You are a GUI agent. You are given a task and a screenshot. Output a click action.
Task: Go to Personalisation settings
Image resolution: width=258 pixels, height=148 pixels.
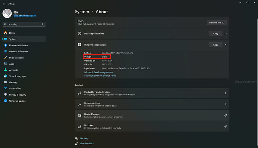[24, 58]
